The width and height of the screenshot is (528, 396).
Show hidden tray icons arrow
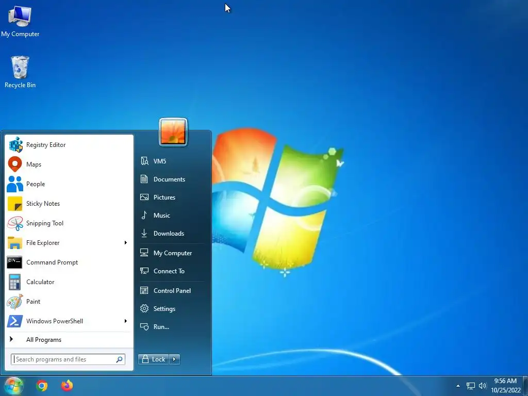[x=458, y=386]
